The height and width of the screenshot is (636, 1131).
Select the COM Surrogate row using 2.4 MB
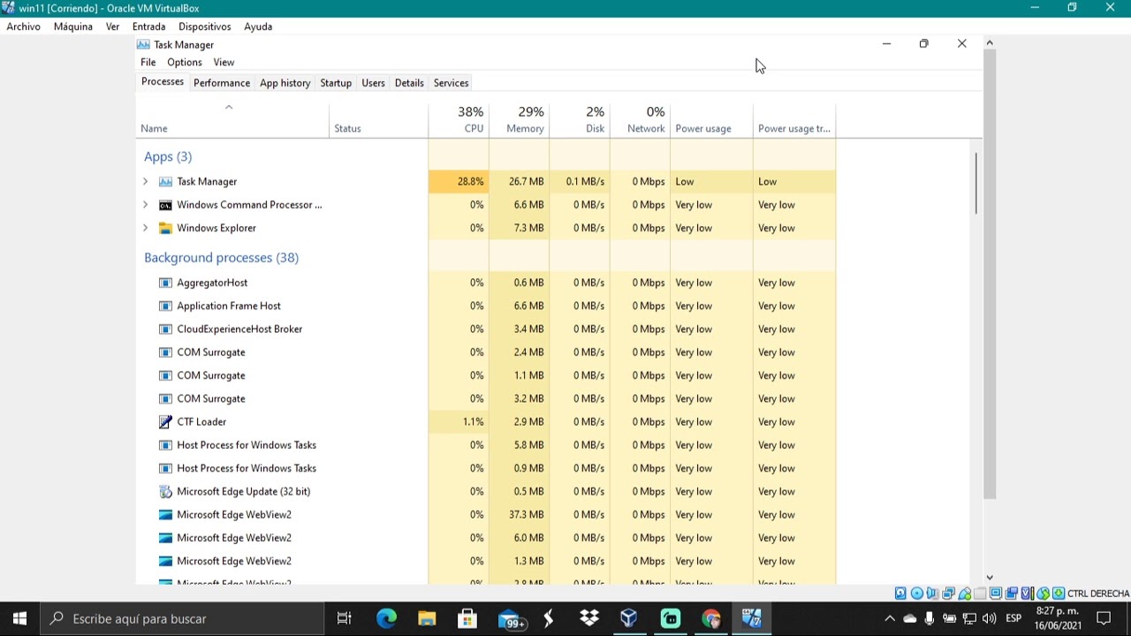pyautogui.click(x=486, y=352)
